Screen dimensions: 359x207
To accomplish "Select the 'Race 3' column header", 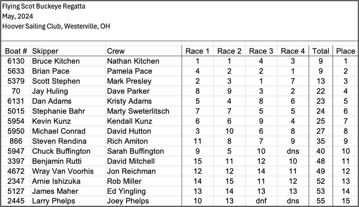I will tap(261, 51).
